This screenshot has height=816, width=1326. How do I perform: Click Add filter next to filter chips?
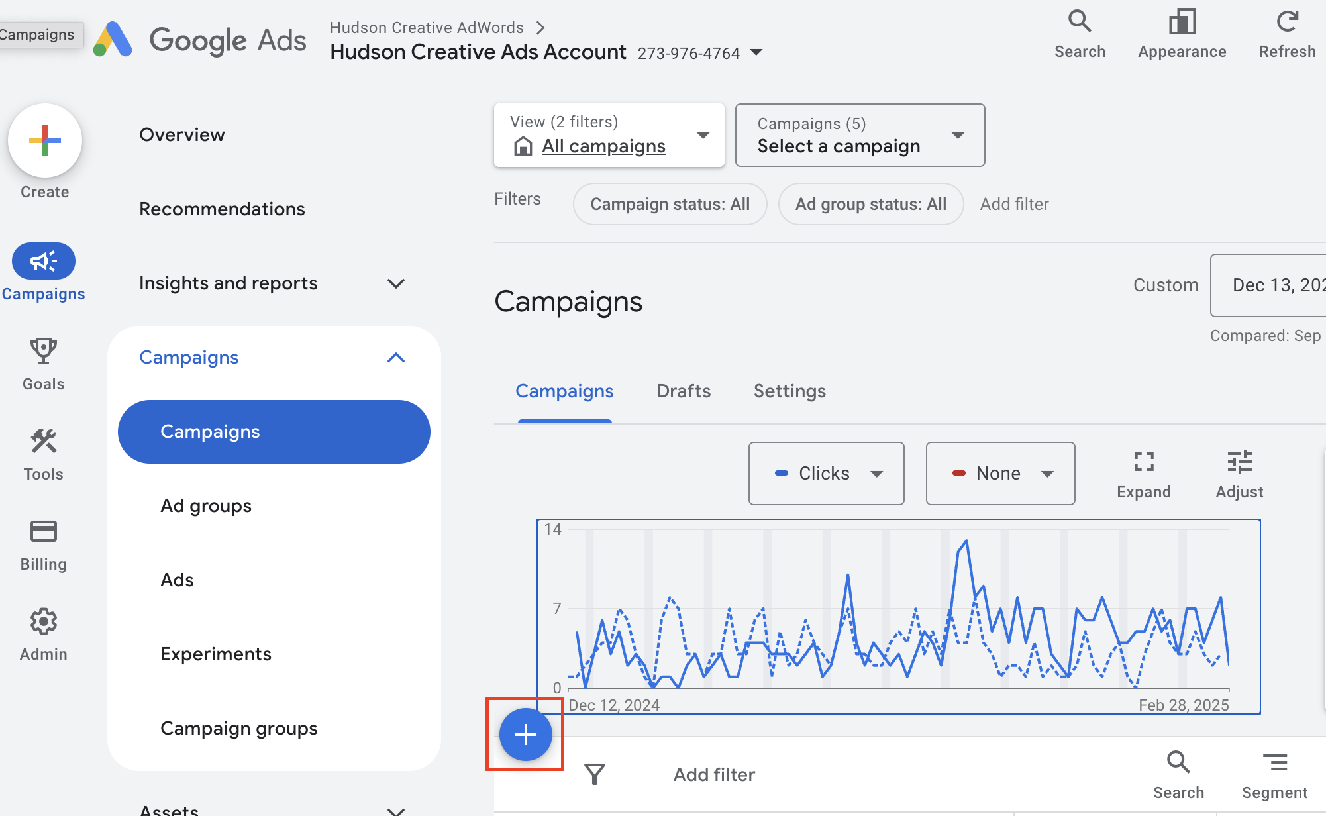pos(1014,204)
